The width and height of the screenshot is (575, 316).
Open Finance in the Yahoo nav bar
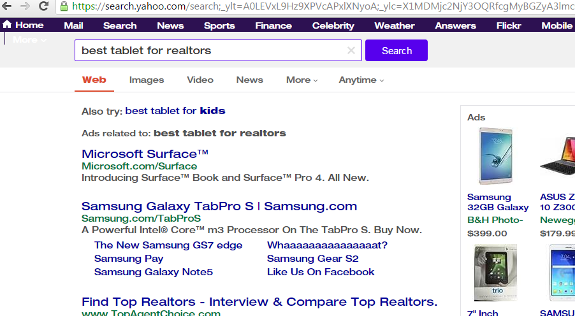click(x=273, y=25)
